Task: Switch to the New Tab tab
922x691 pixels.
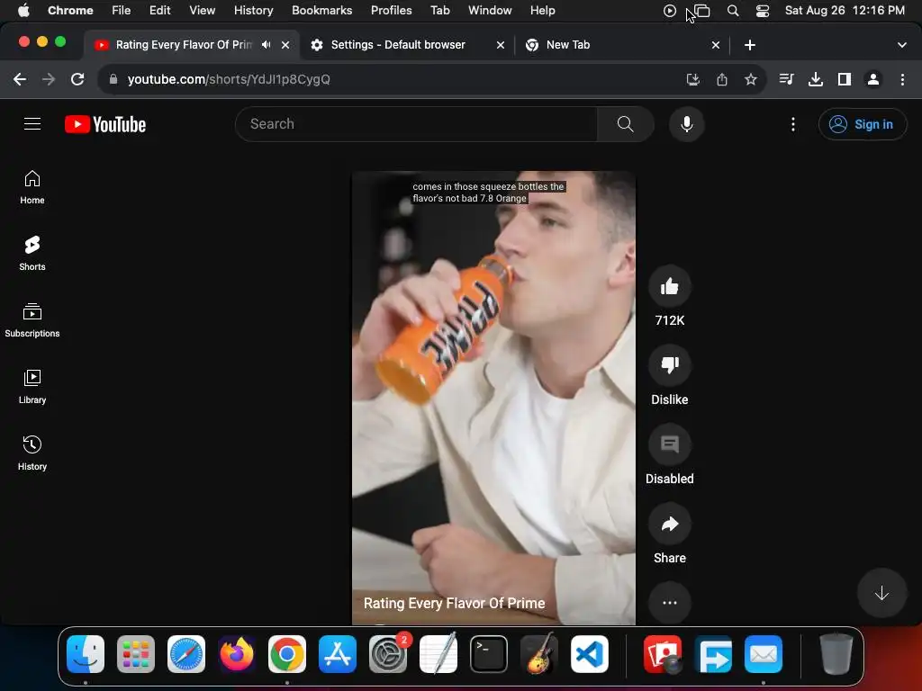Action: (x=567, y=45)
